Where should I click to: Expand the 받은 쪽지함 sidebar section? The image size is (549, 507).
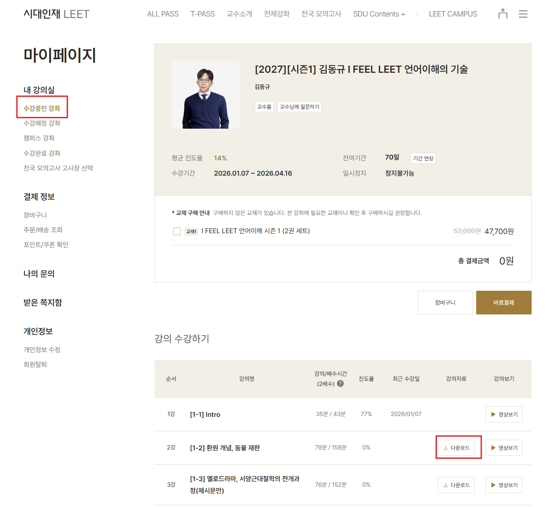coord(43,303)
